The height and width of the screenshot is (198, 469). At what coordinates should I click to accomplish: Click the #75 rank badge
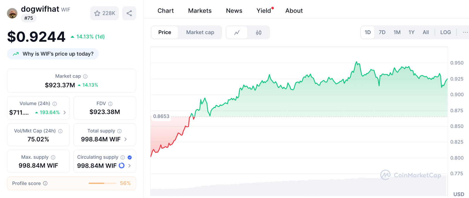tap(29, 18)
